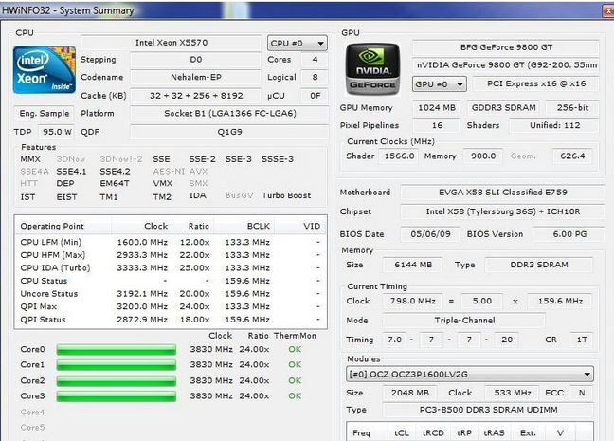Click the module Clock 533 MHz field
The width and height of the screenshot is (614, 441).
(x=513, y=393)
